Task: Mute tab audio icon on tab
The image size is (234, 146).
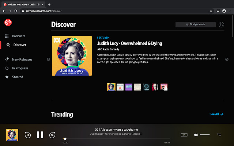Action: coord(38,5)
